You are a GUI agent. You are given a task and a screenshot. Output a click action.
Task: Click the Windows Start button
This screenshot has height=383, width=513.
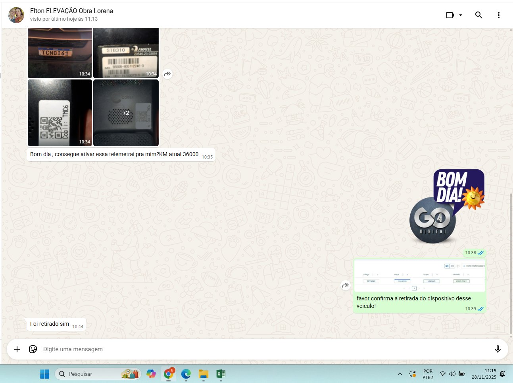click(x=44, y=374)
